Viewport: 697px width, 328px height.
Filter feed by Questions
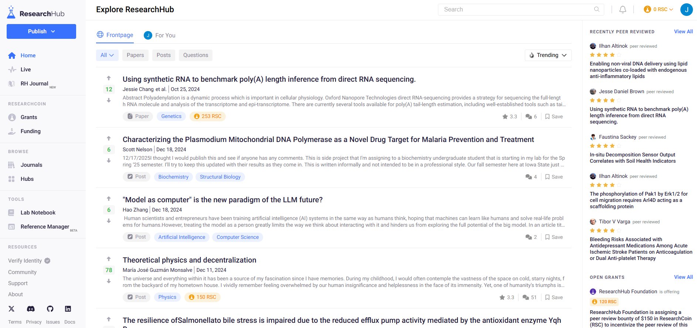pyautogui.click(x=196, y=55)
